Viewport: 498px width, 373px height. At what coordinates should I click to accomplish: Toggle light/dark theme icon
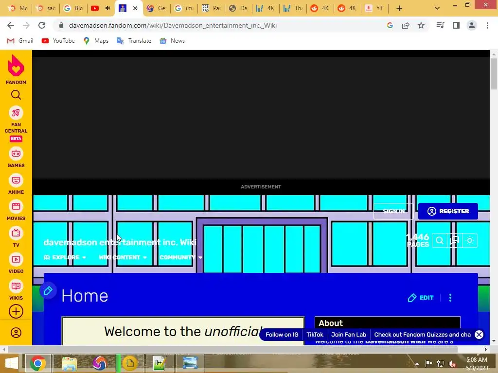click(x=470, y=241)
